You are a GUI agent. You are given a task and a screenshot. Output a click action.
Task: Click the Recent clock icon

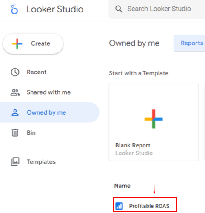[x=15, y=72]
